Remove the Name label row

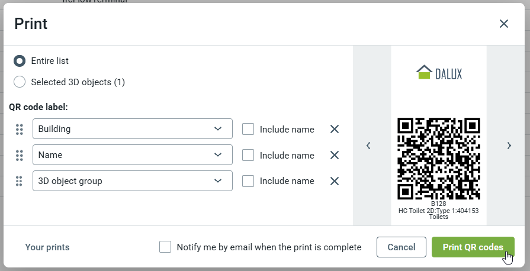[335, 155]
